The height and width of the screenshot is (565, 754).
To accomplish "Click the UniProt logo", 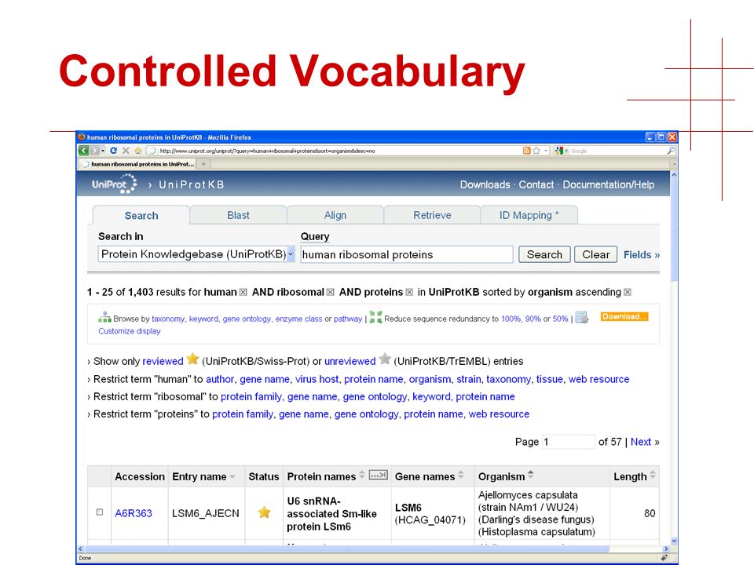I will (x=115, y=184).
